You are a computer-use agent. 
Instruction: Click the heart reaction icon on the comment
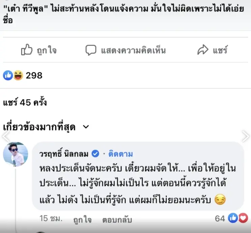coord(243,219)
